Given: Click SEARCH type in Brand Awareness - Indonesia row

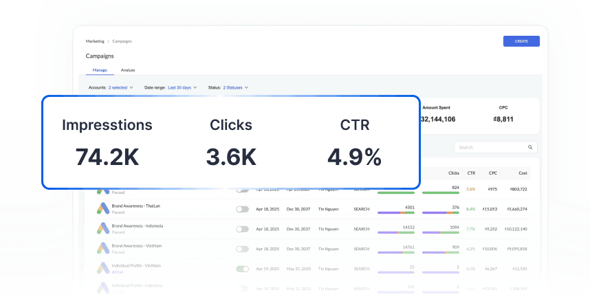Looking at the screenshot, I should 362,229.
